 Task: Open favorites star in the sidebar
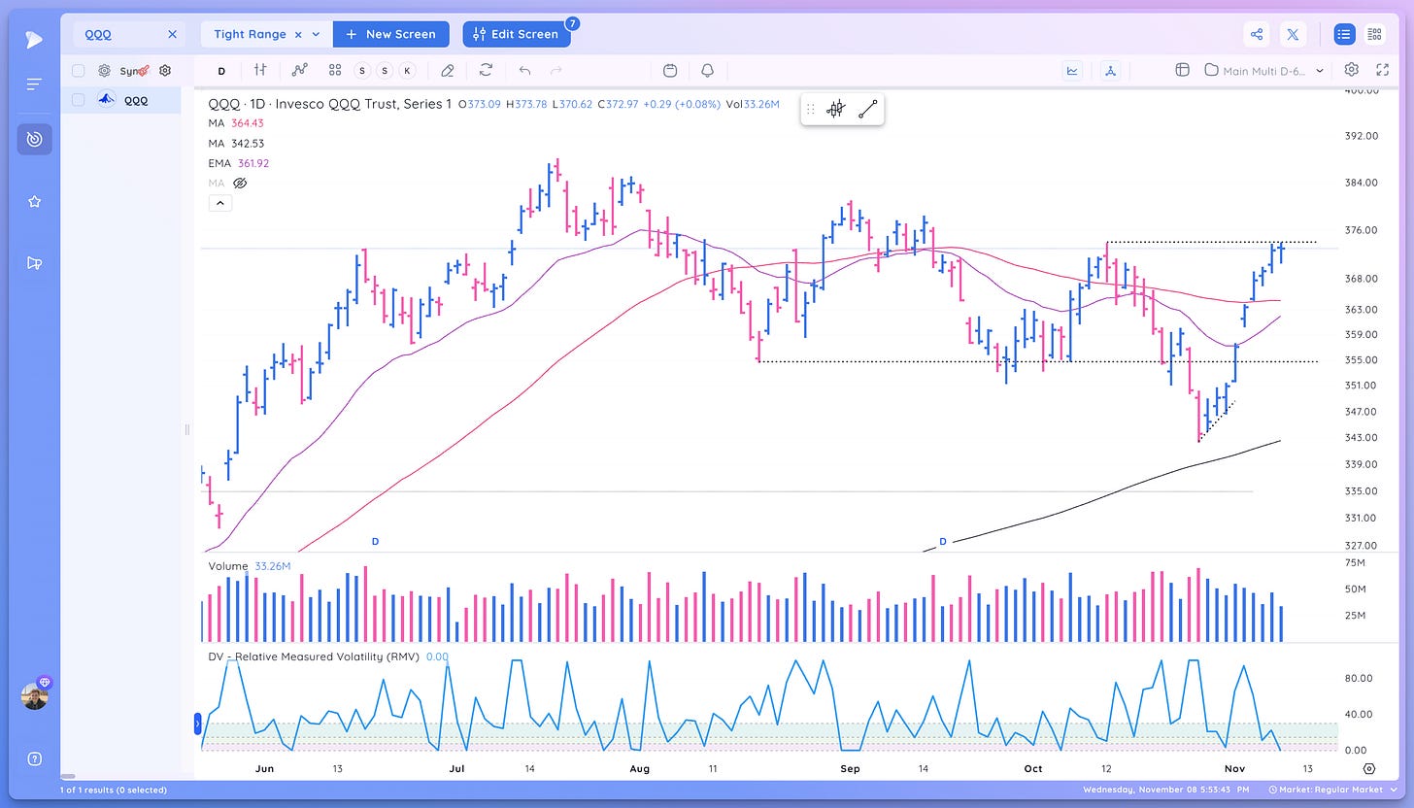(x=34, y=201)
